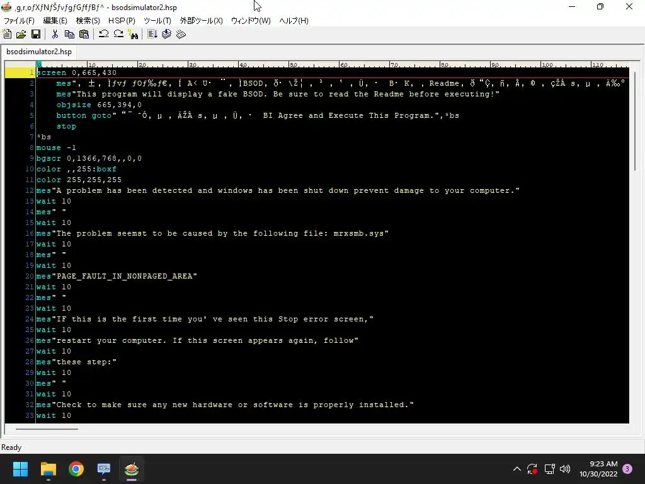Screen dimensions: 645x484
Task: Open the ツール(T) menu
Action: tap(157, 21)
